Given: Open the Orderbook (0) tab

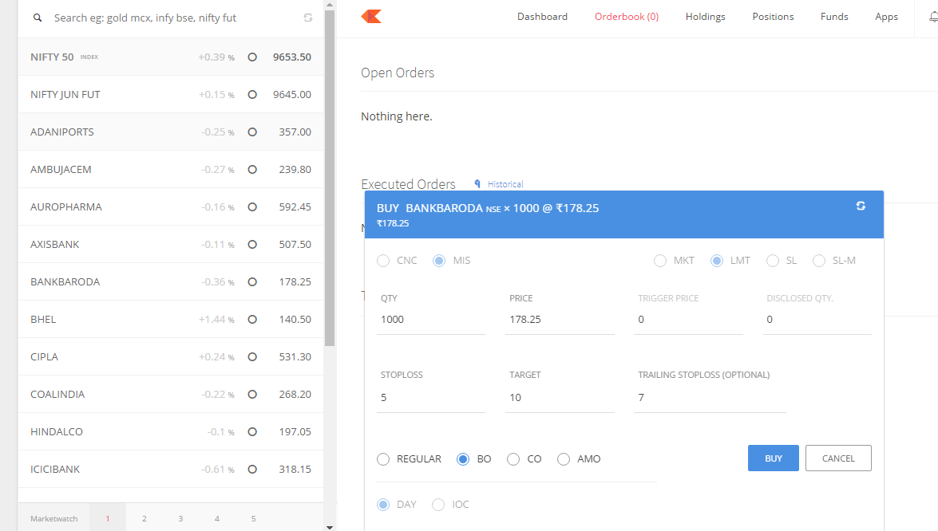Looking at the screenshot, I should [x=627, y=17].
